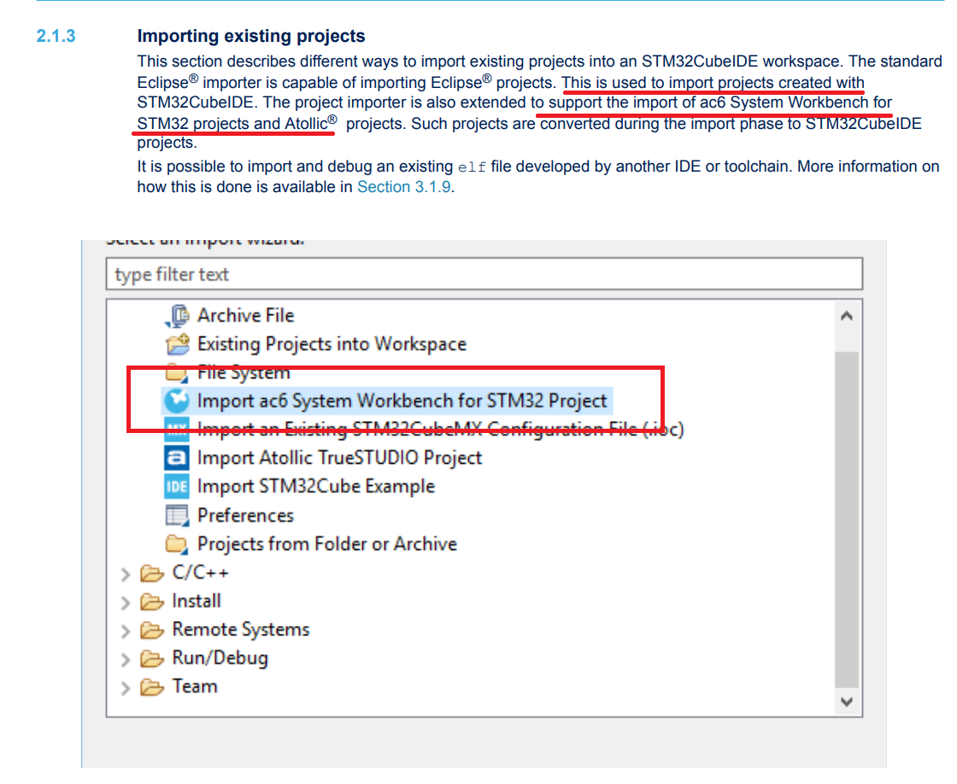Expand the Remote Systems category

coord(125,629)
